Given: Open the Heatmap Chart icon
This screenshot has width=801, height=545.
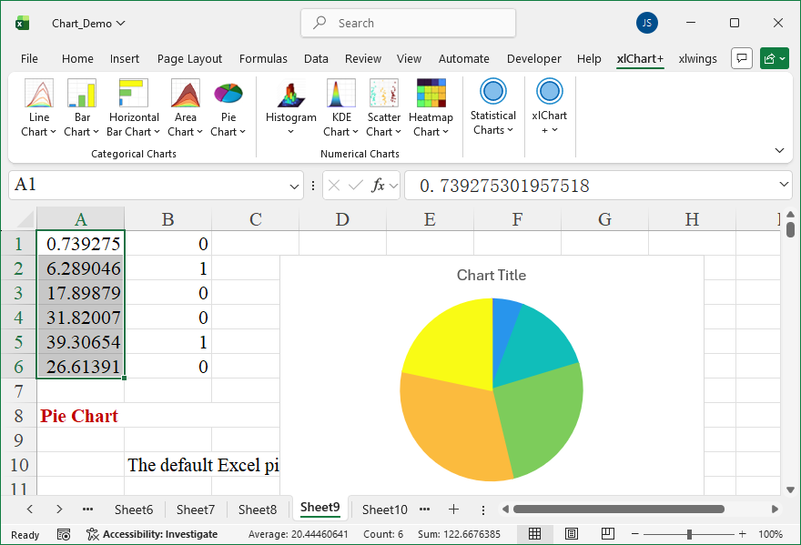Looking at the screenshot, I should (x=431, y=95).
